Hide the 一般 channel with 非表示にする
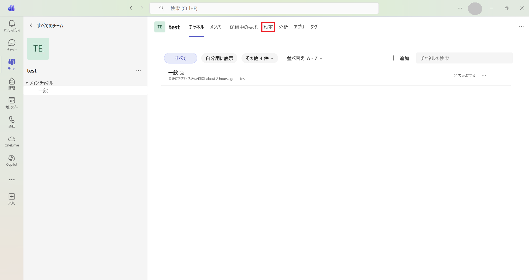The height and width of the screenshot is (280, 529). pos(464,75)
